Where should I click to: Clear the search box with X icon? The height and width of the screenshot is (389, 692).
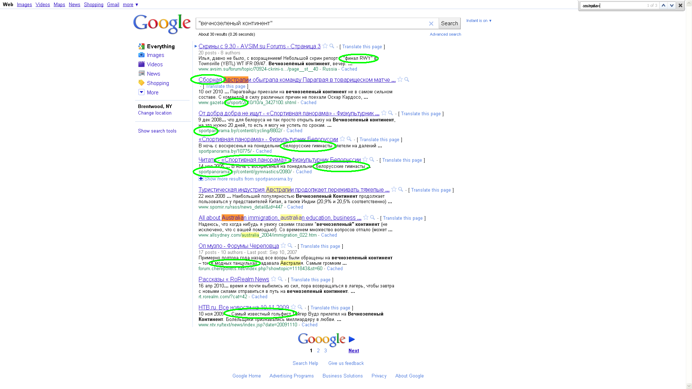tap(431, 23)
